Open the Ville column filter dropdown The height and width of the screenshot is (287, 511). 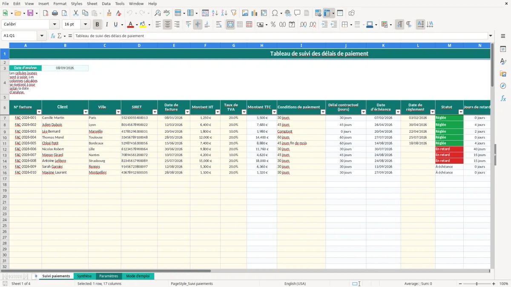coord(118,112)
